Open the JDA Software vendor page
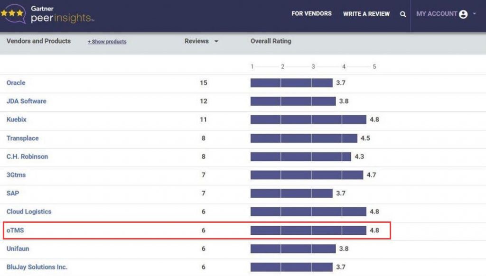The image size is (486, 276). [26, 101]
